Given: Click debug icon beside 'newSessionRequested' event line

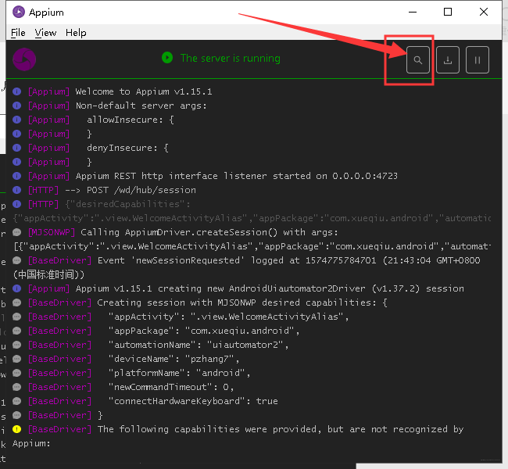Looking at the screenshot, I should (17, 260).
